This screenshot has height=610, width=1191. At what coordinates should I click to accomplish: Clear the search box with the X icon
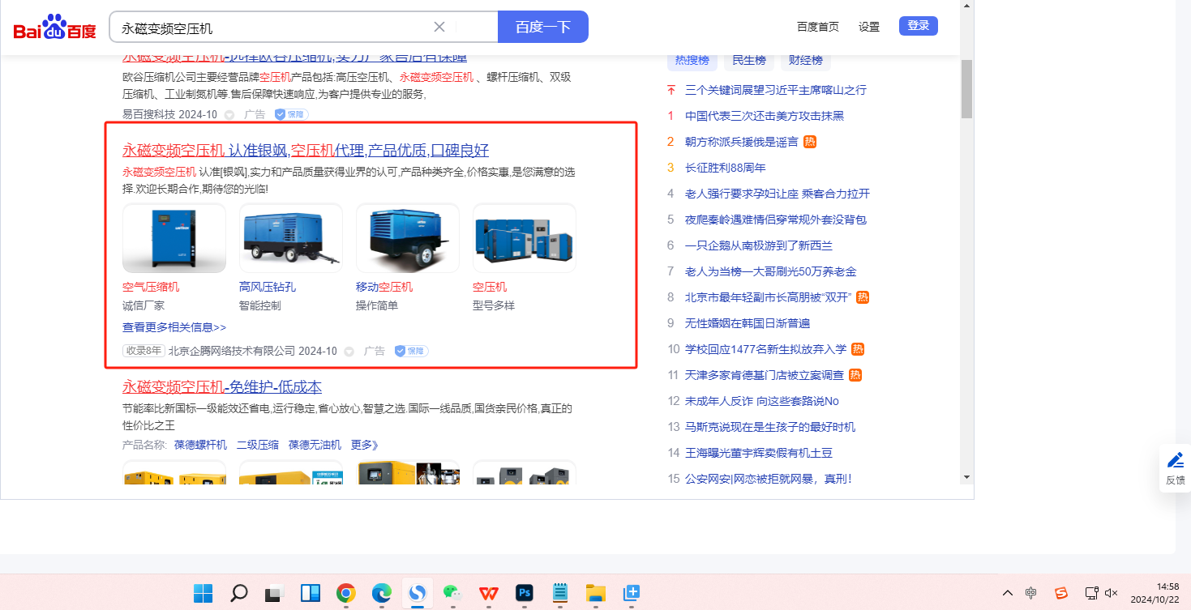click(x=439, y=27)
